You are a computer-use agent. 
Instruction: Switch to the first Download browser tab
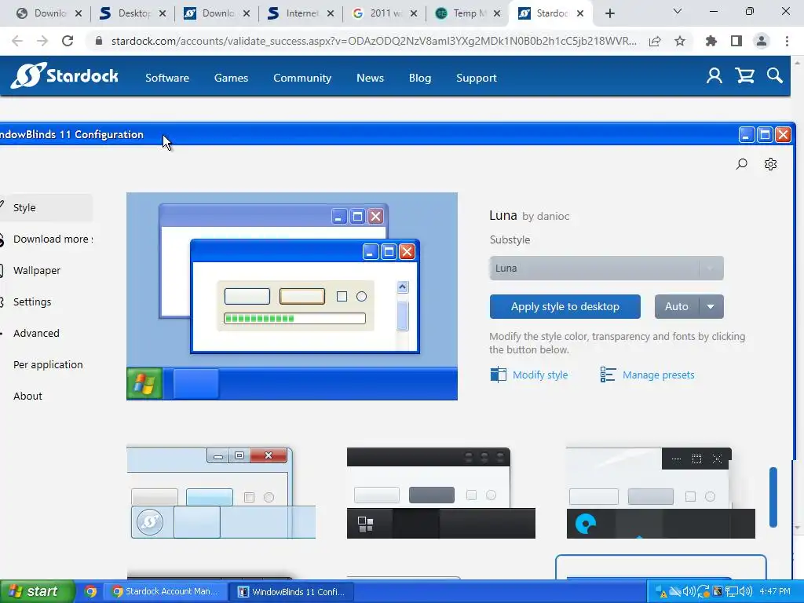click(x=44, y=13)
